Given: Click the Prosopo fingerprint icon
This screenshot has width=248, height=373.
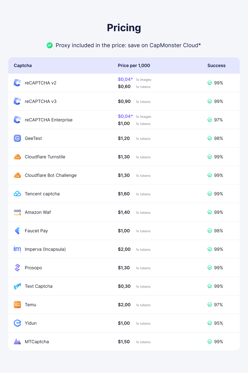Looking at the screenshot, I should 17,268.
